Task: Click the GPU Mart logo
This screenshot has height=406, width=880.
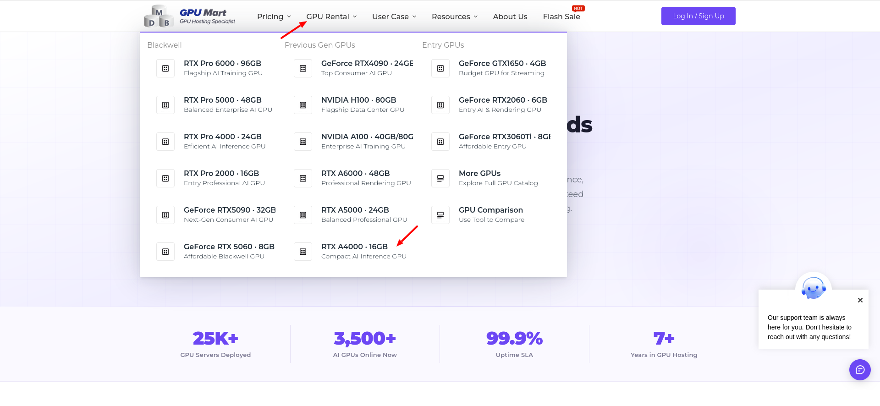Action: coord(190,16)
